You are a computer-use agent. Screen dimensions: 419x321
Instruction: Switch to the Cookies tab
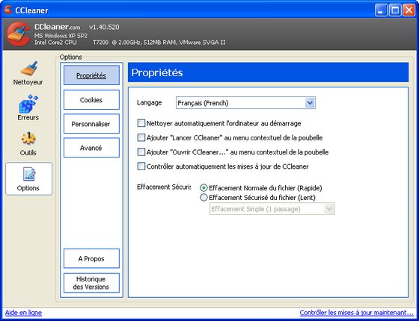91,100
